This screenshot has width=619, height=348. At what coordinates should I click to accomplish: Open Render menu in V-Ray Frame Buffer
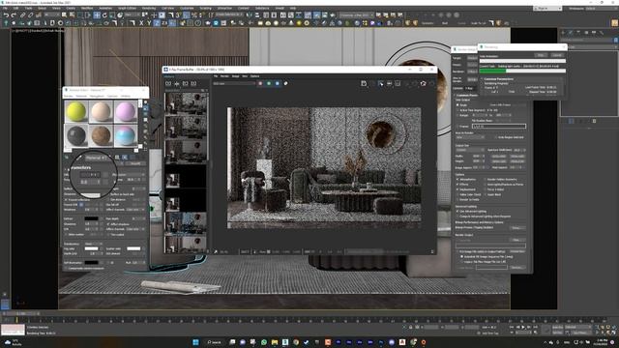click(x=224, y=76)
